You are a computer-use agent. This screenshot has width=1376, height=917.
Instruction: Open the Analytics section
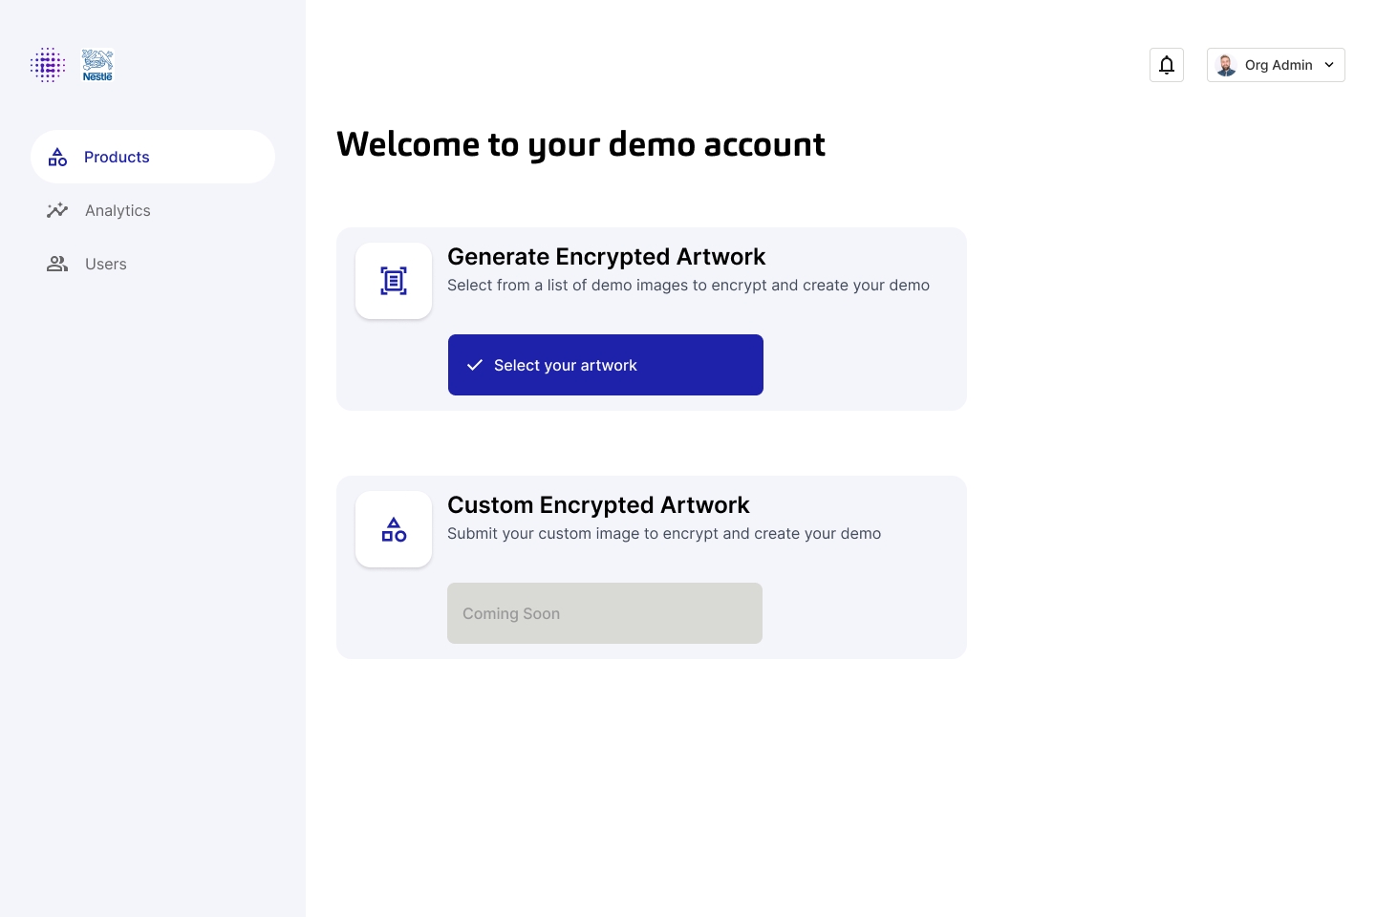coord(118,210)
